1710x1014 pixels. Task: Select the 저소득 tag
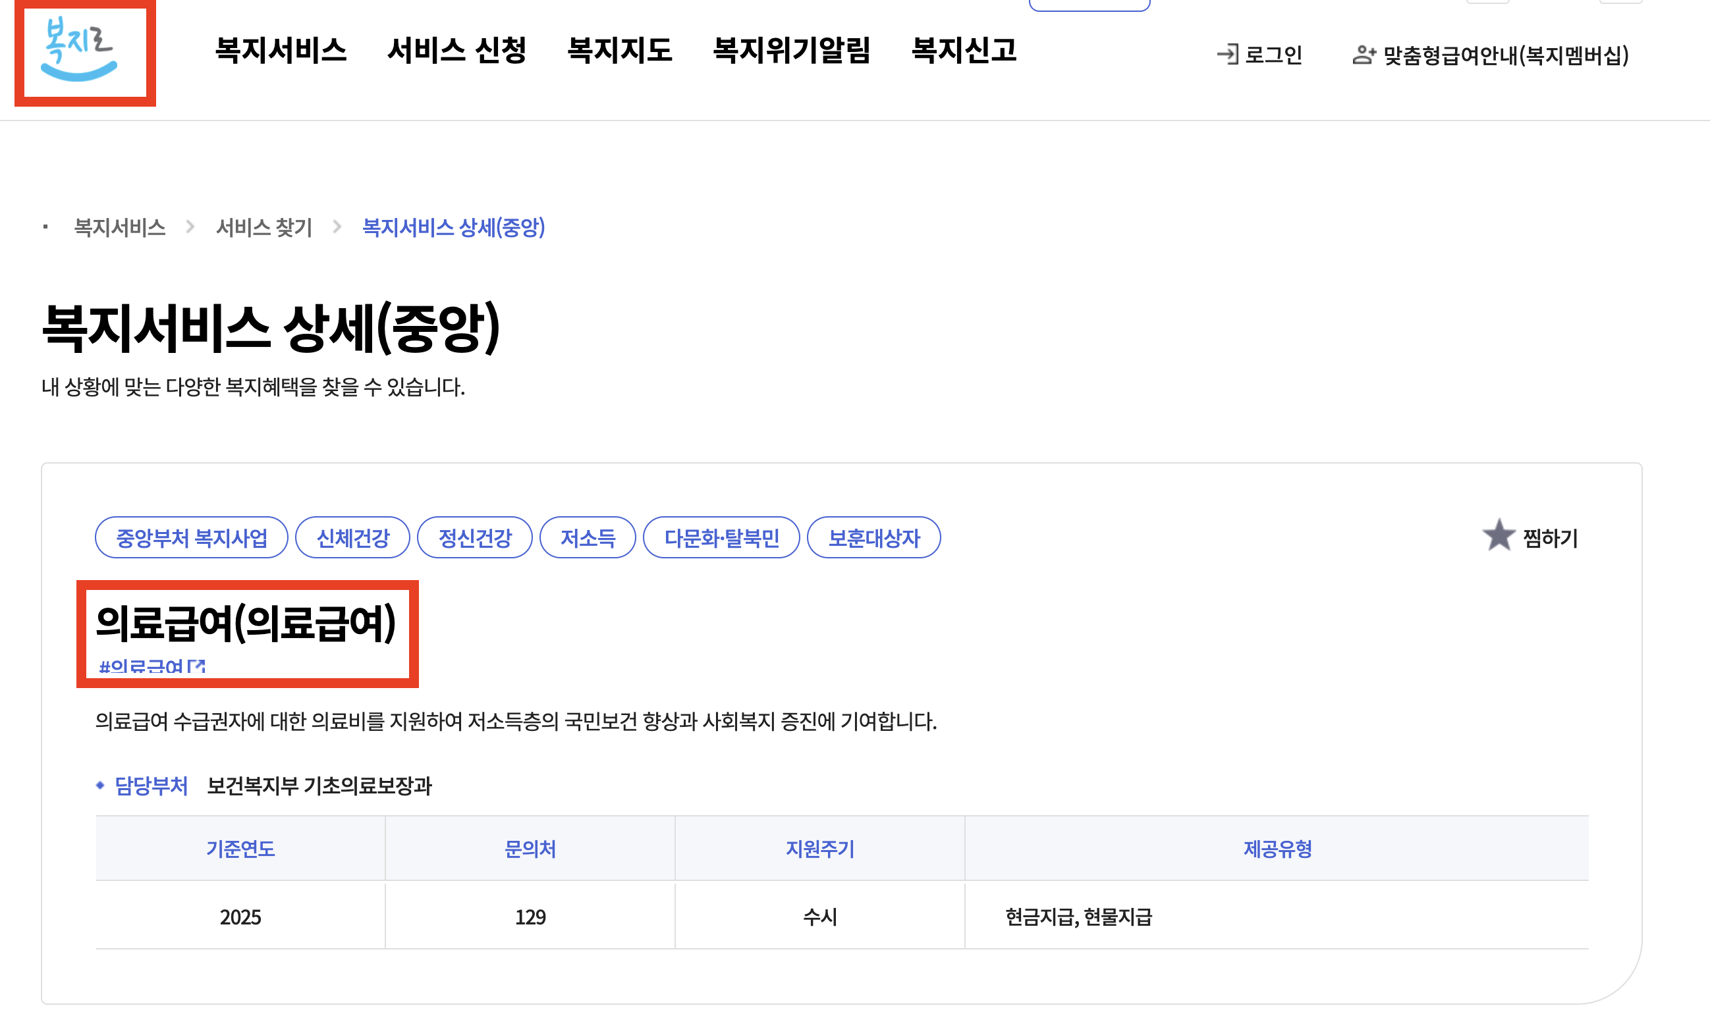pos(588,538)
